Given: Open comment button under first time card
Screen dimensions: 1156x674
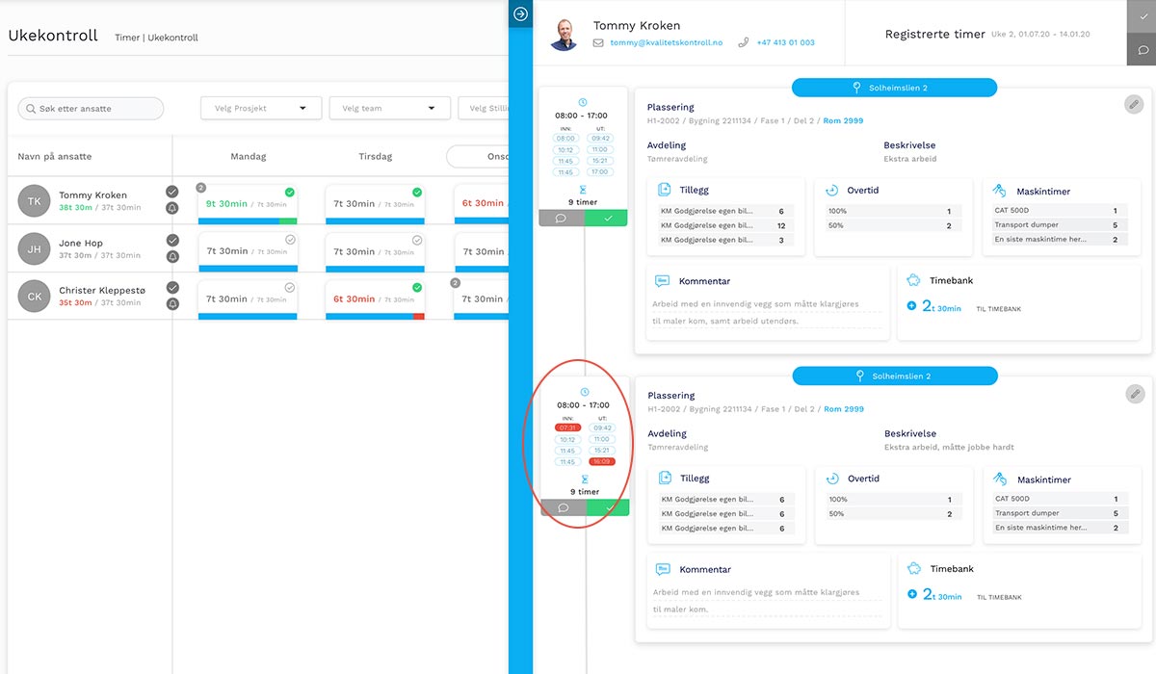Looking at the screenshot, I should (562, 219).
